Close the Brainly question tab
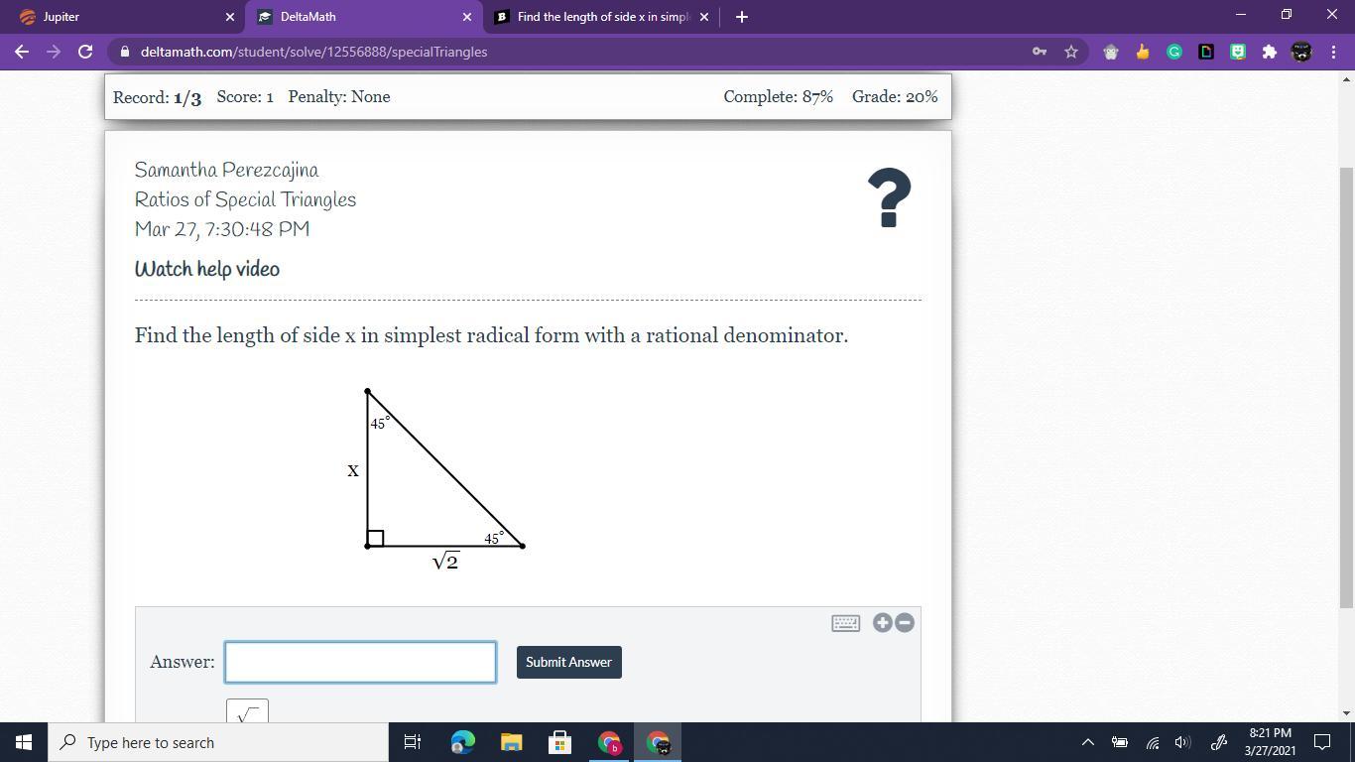 (x=704, y=17)
